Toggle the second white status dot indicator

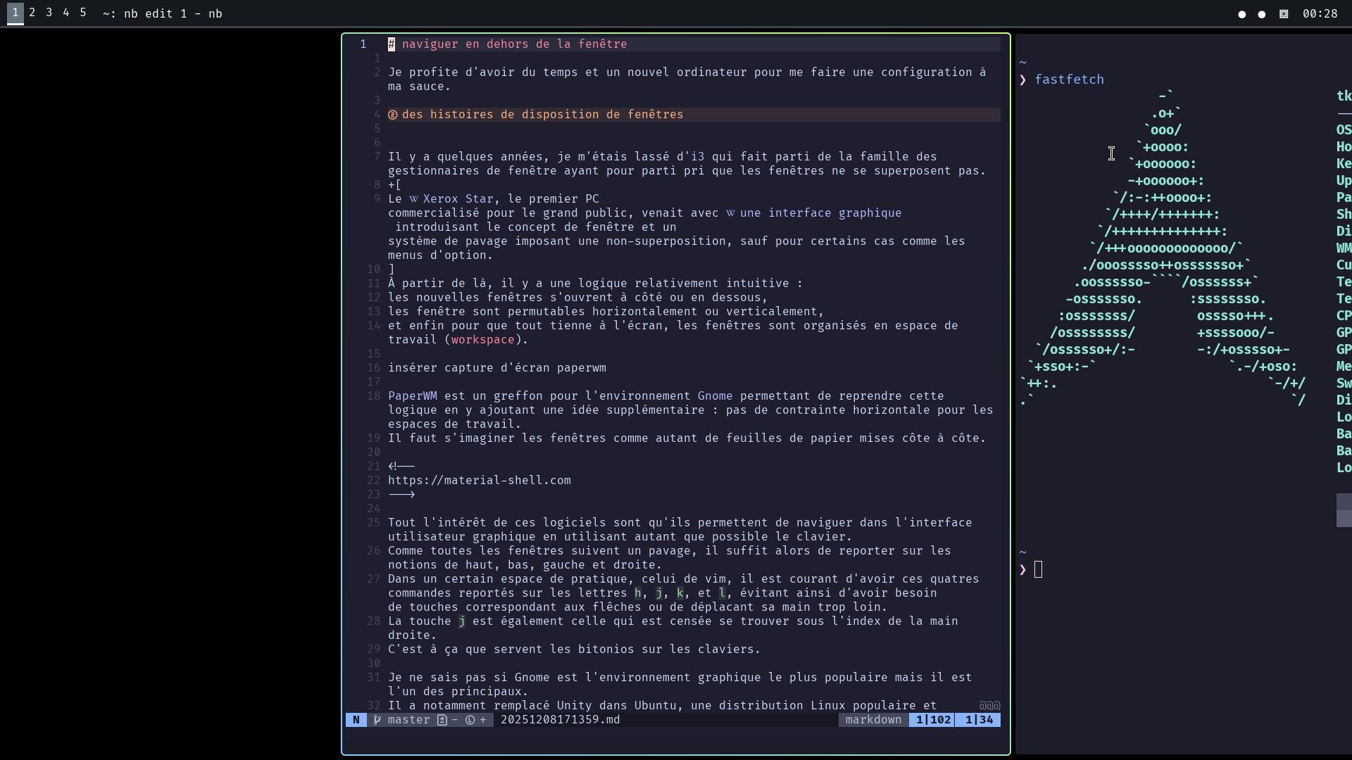(x=1262, y=14)
